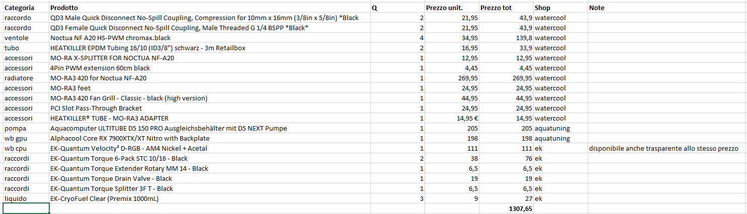The width and height of the screenshot is (747, 214).
Task: Select the 'wb gpu' category cell
Action: coord(15,139)
